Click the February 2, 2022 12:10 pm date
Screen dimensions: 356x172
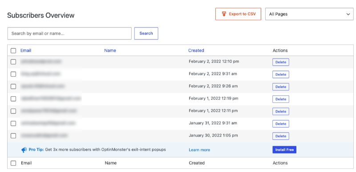pyautogui.click(x=214, y=61)
